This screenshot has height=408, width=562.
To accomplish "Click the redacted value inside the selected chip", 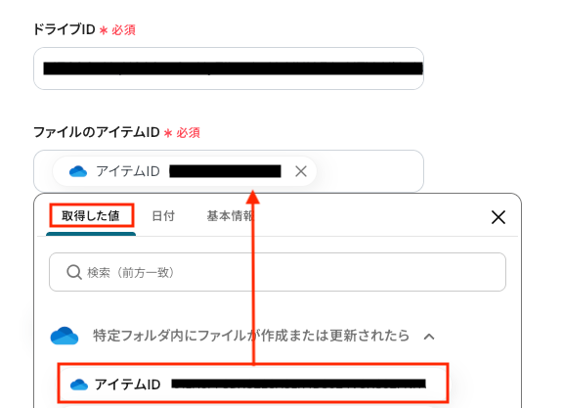I will [x=225, y=171].
